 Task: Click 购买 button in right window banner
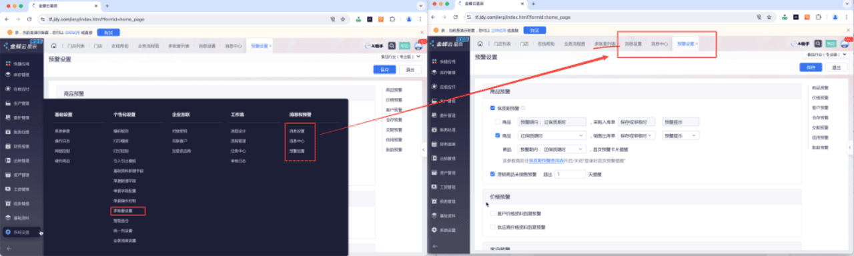tap(534, 30)
